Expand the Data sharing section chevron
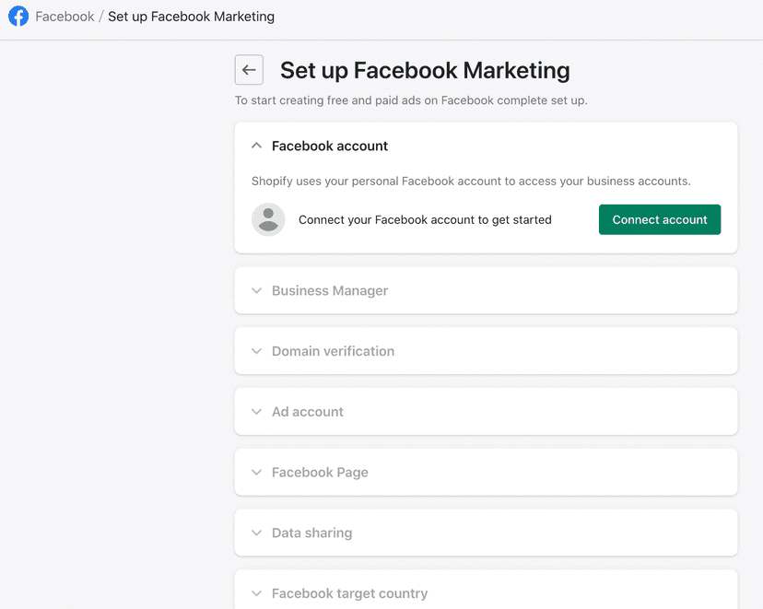Screen dimensions: 763x609 (256, 533)
